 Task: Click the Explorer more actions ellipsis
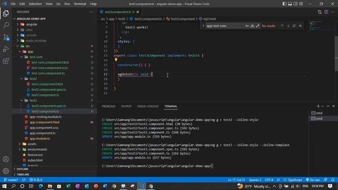(x=91, y=12)
